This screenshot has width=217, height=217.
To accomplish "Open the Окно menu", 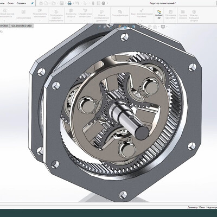I will click(10, 3).
